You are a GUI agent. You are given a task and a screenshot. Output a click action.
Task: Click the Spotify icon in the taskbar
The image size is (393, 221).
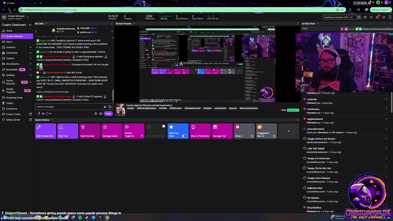(x=80, y=218)
